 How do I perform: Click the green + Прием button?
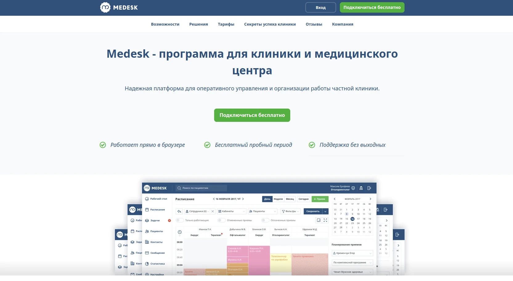[320, 199]
